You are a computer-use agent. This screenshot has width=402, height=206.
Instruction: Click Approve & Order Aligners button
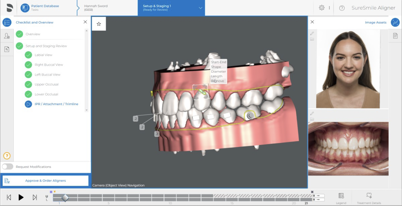pyautogui.click(x=46, y=181)
